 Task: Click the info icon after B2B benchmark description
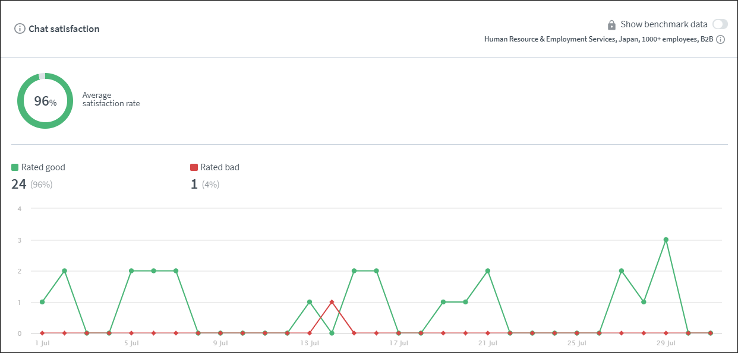pyautogui.click(x=720, y=40)
